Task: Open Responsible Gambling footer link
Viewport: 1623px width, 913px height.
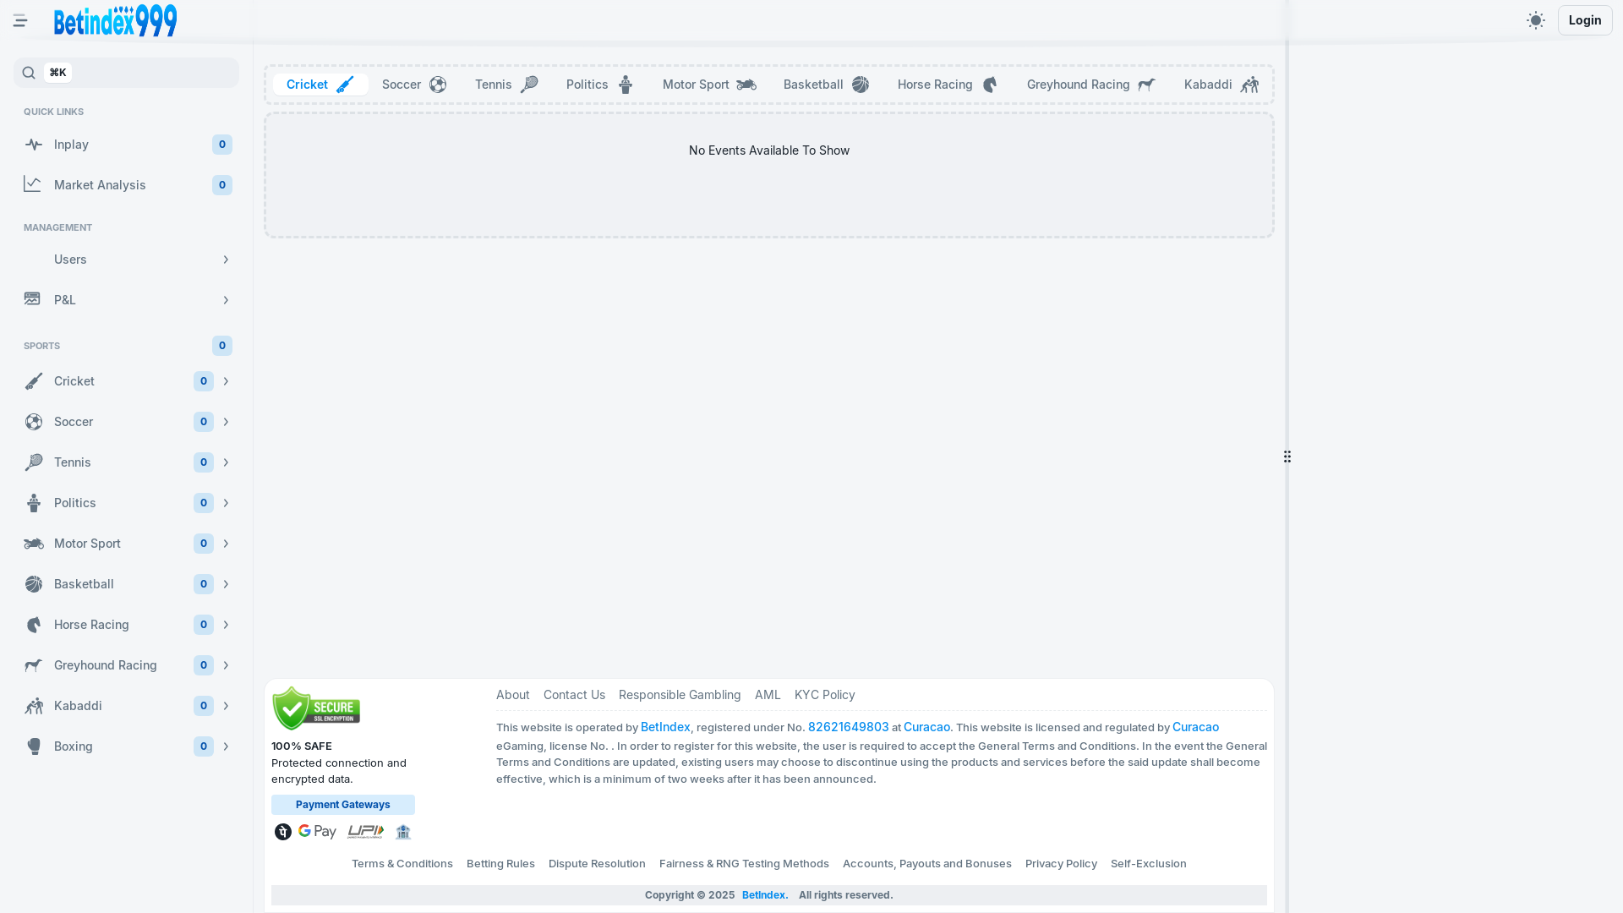Action: coord(680,695)
